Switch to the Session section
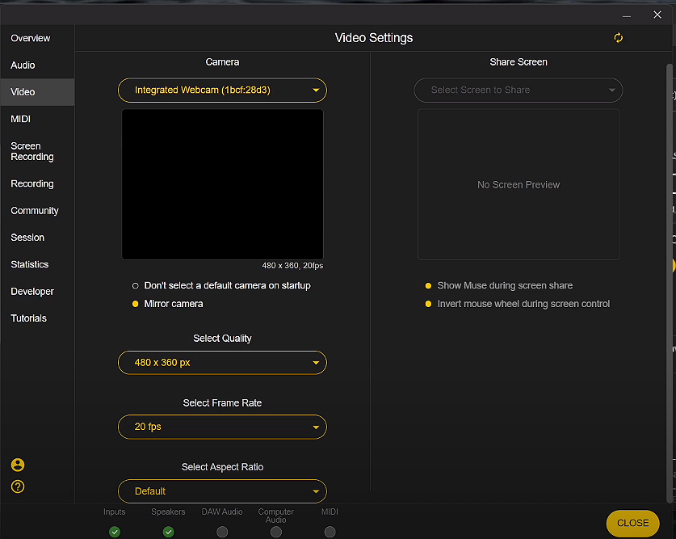This screenshot has height=539, width=676. [37, 238]
